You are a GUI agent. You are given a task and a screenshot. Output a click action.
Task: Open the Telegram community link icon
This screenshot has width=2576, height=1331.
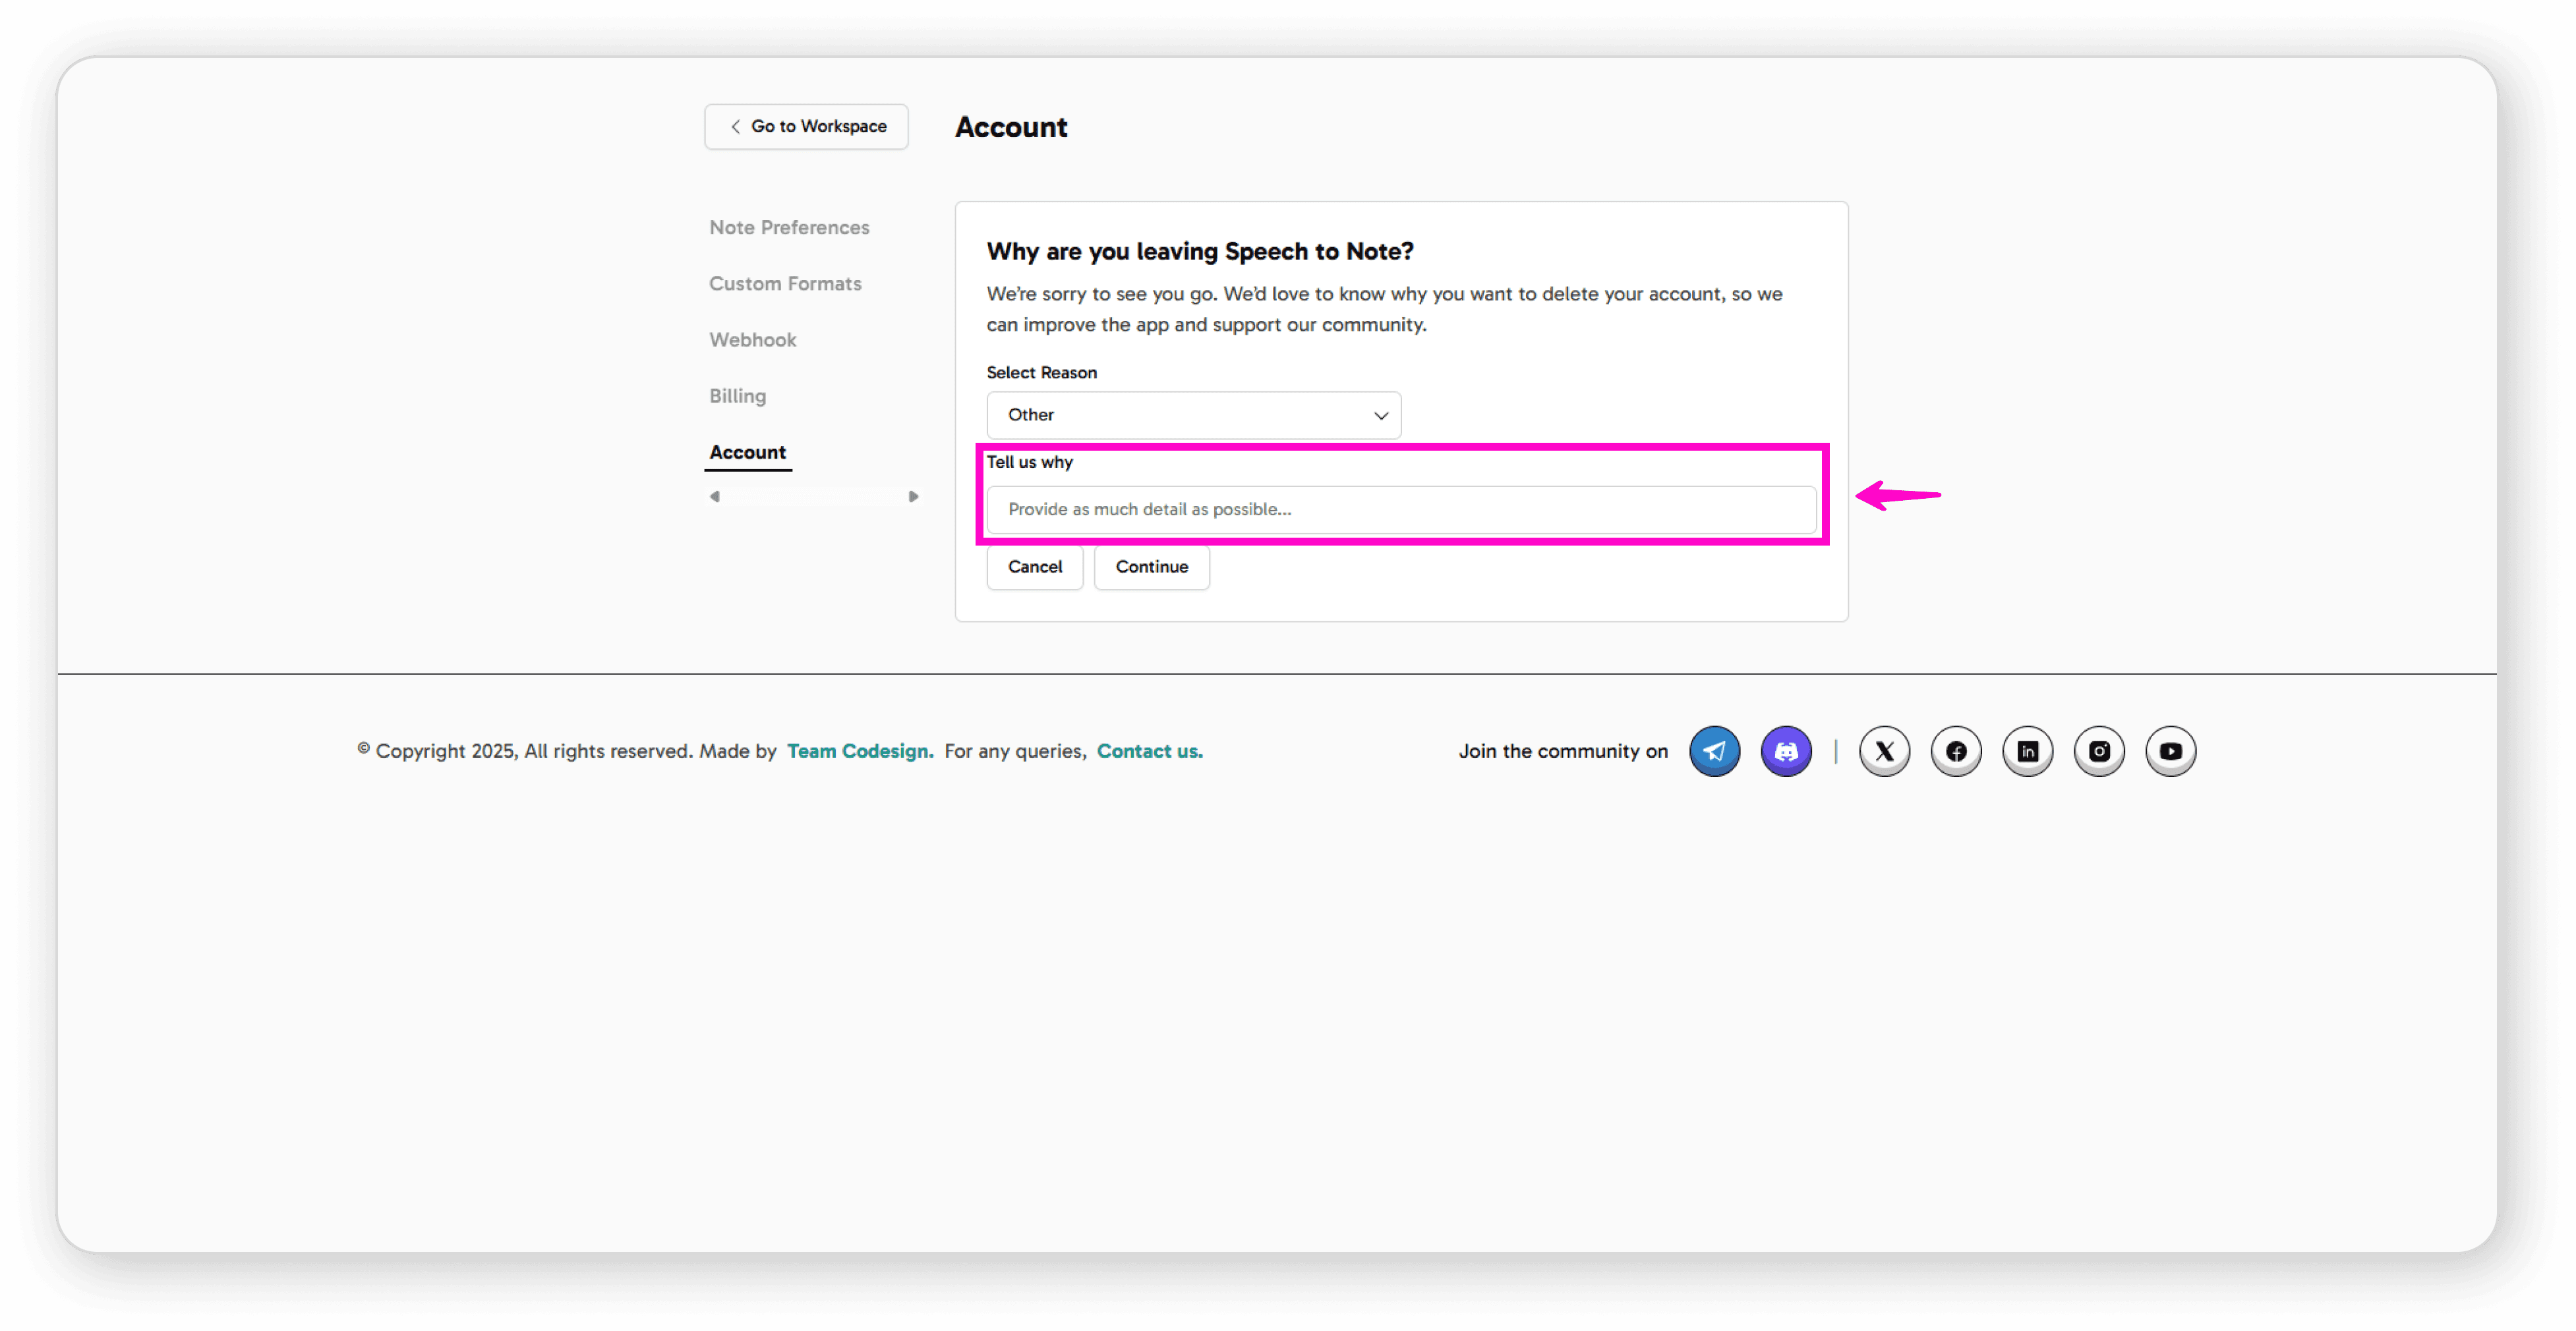click(x=1714, y=751)
